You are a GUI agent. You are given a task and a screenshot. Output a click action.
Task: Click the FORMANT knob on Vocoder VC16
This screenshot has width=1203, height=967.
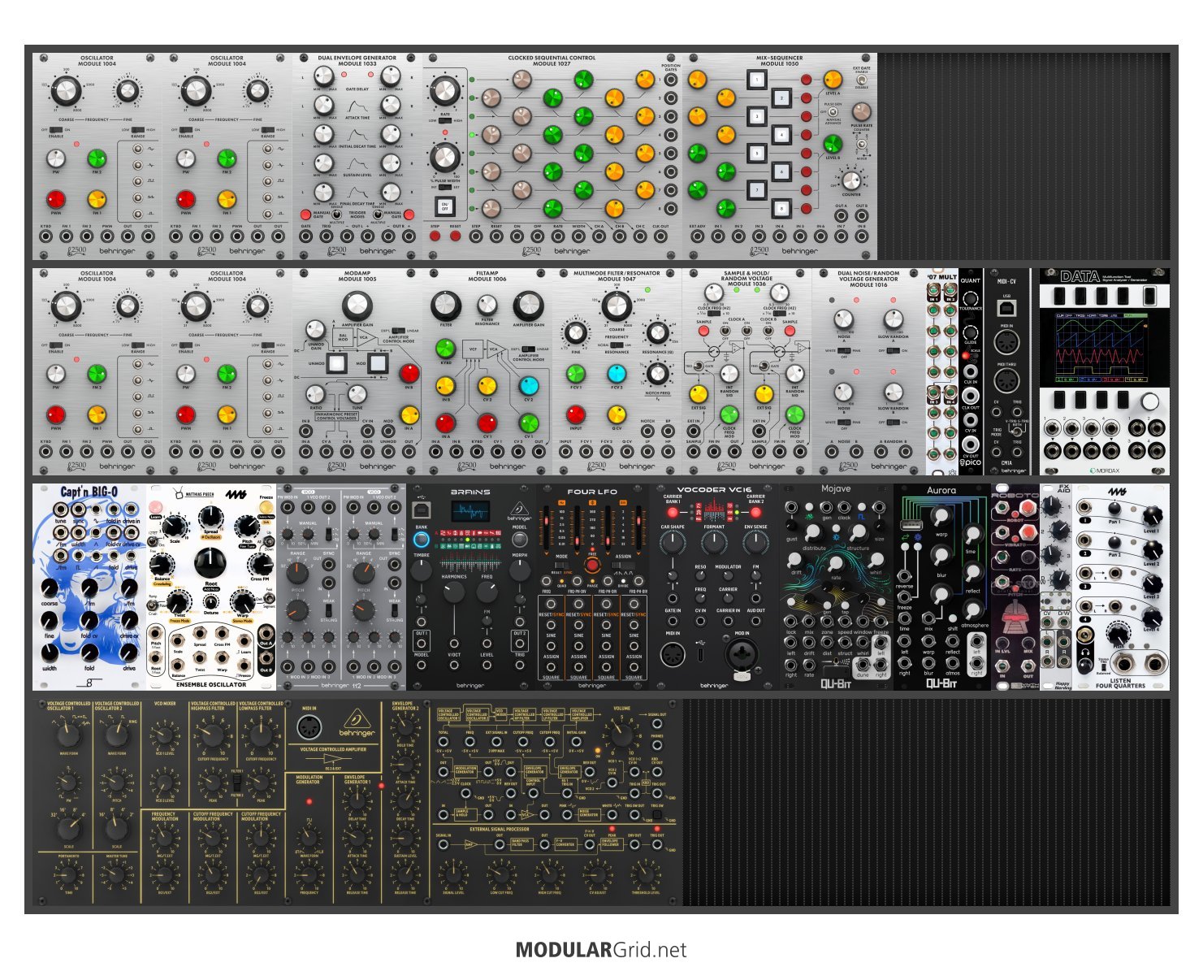pyautogui.click(x=713, y=542)
